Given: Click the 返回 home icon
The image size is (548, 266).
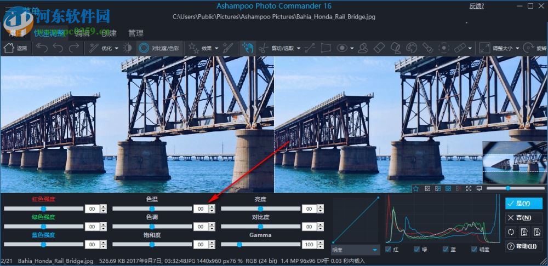Looking at the screenshot, I should pos(9,48).
